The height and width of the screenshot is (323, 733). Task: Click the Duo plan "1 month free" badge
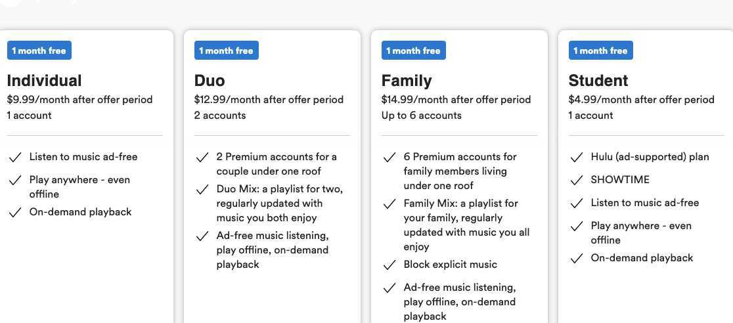coord(226,51)
